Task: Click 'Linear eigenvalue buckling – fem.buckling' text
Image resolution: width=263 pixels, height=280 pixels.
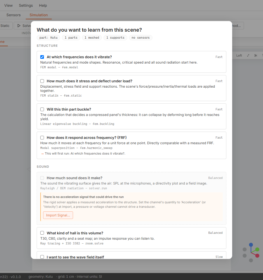Action: [x=77, y=124]
